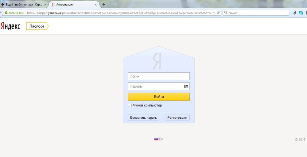The image size is (307, 157).
Task: Click the Skype toolbar icon
Action: (301, 13)
